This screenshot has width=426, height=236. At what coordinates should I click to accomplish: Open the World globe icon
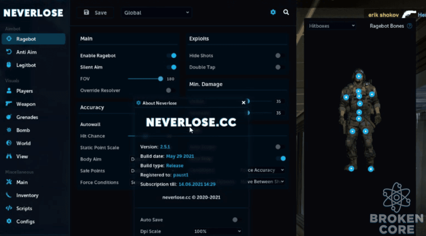point(9,143)
